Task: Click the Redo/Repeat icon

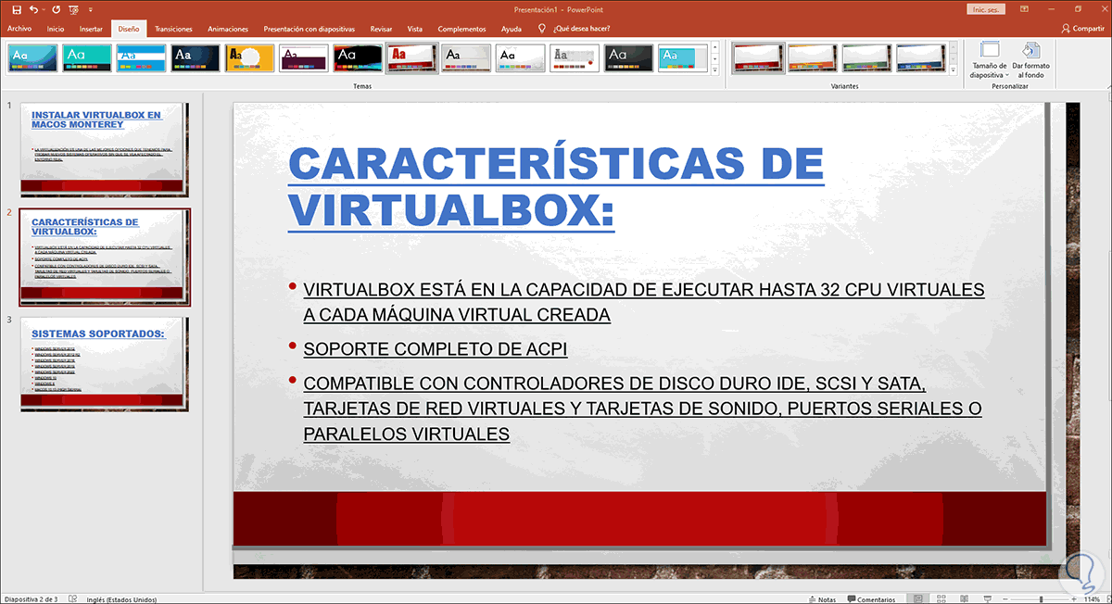Action: 57,9
